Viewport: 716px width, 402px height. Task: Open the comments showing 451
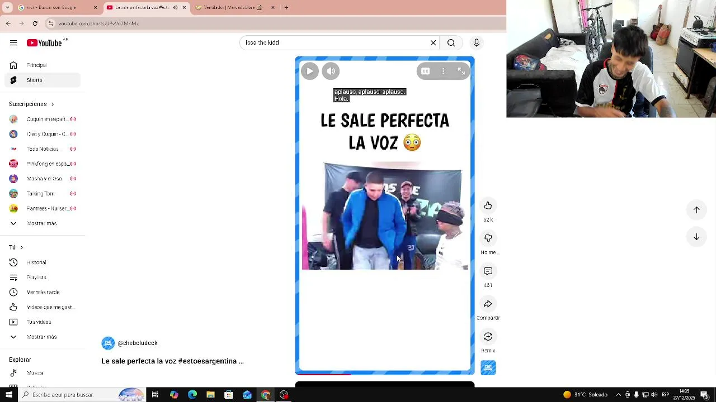click(488, 271)
